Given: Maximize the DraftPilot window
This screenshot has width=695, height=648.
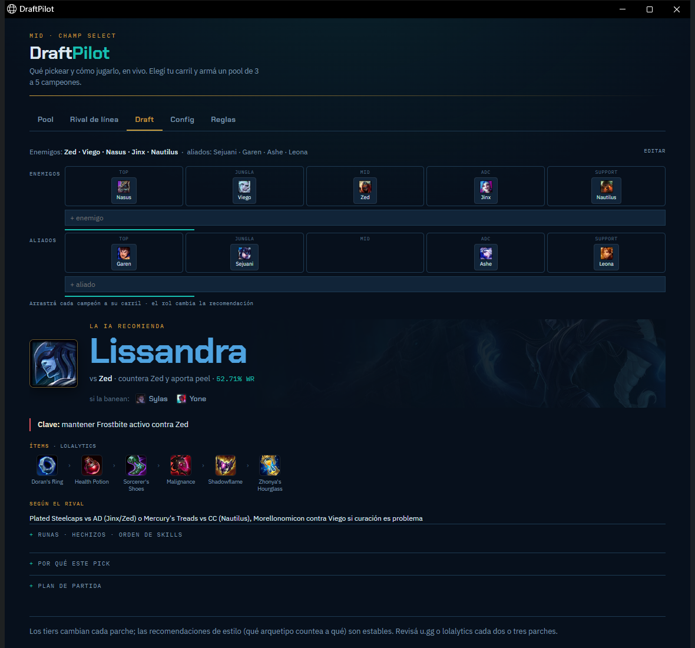Looking at the screenshot, I should click(x=649, y=9).
